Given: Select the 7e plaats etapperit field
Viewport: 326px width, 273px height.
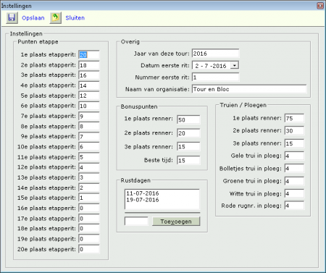Looking at the screenshot, I should pyautogui.click(x=89, y=117).
